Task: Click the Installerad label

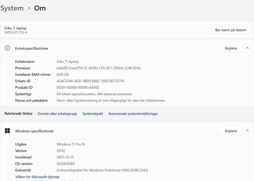Action: [x=23, y=157]
